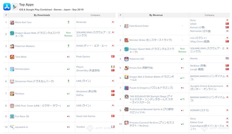232x134 pixels.
Task: Click the Puzzle & Dragons game icon
Action: 127,88
